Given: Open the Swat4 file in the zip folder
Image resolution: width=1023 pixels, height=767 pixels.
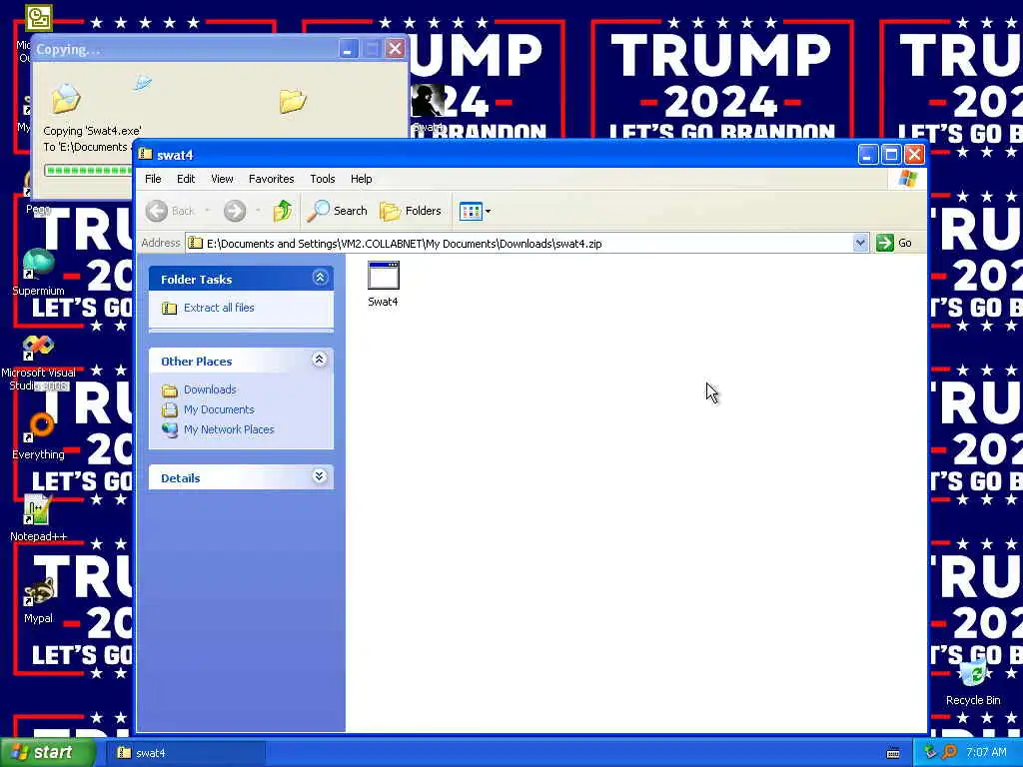Looking at the screenshot, I should click(383, 284).
